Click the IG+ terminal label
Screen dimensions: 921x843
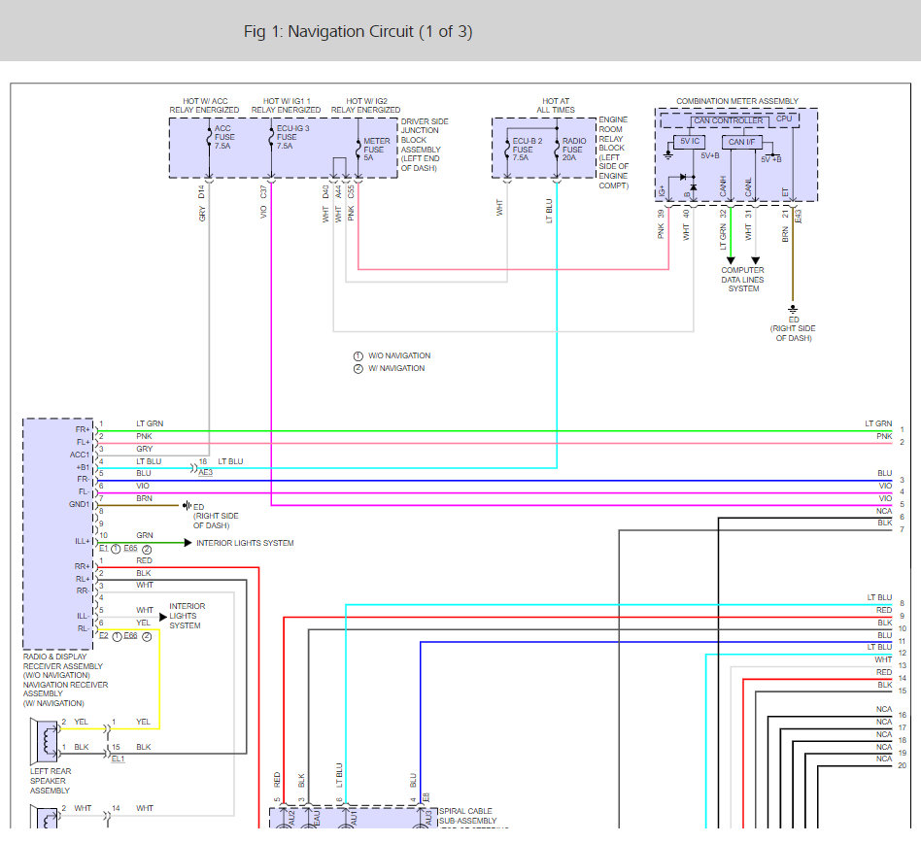pyautogui.click(x=662, y=191)
